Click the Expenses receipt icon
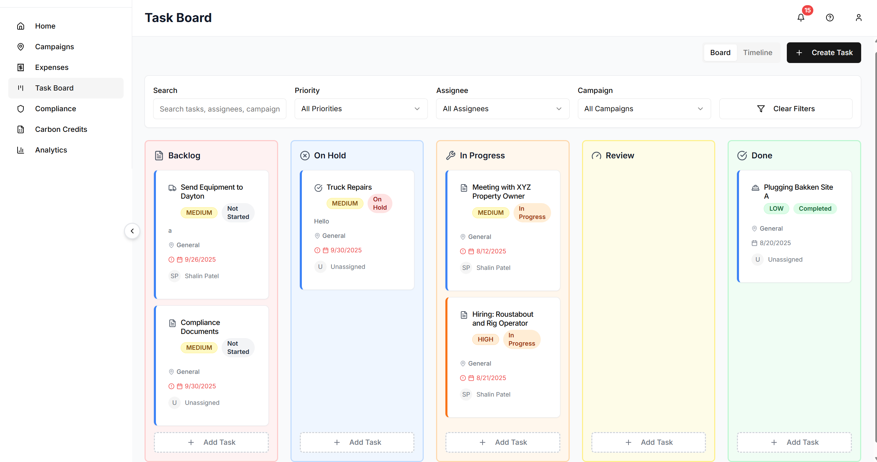877x462 pixels. click(x=21, y=67)
